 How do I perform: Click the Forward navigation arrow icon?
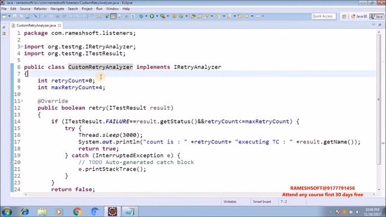tap(258, 16)
